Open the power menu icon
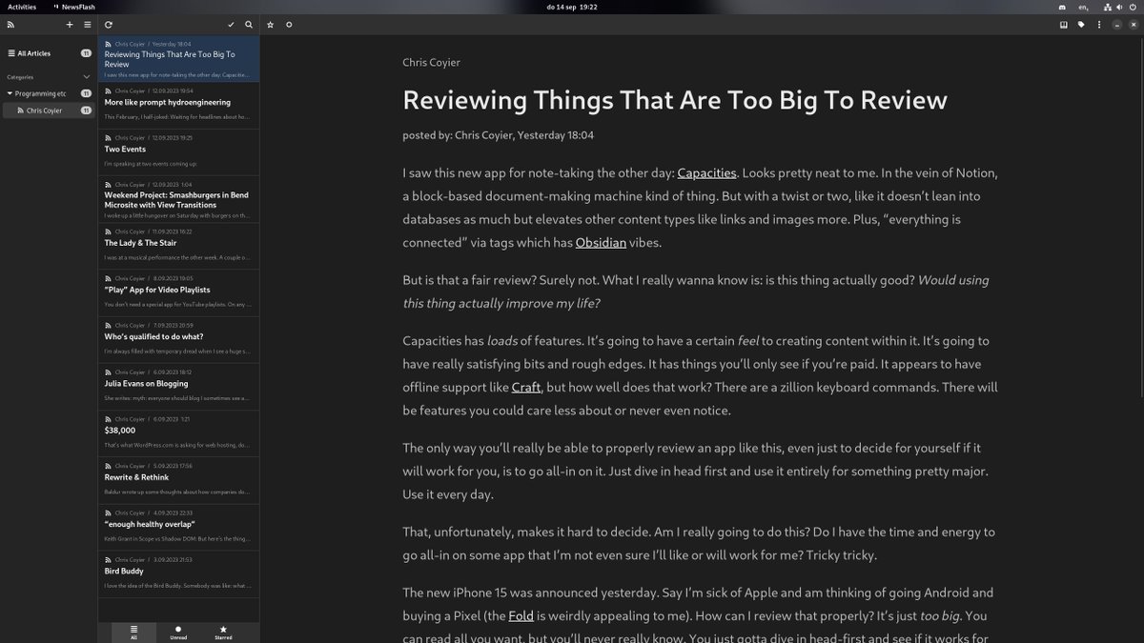 [1132, 7]
